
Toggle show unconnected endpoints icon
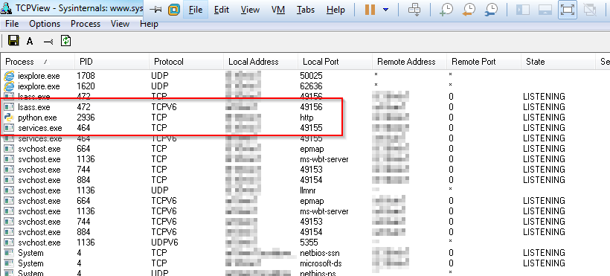[48, 41]
